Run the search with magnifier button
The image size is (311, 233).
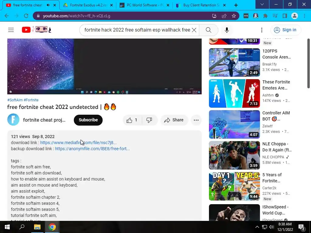(x=208, y=30)
